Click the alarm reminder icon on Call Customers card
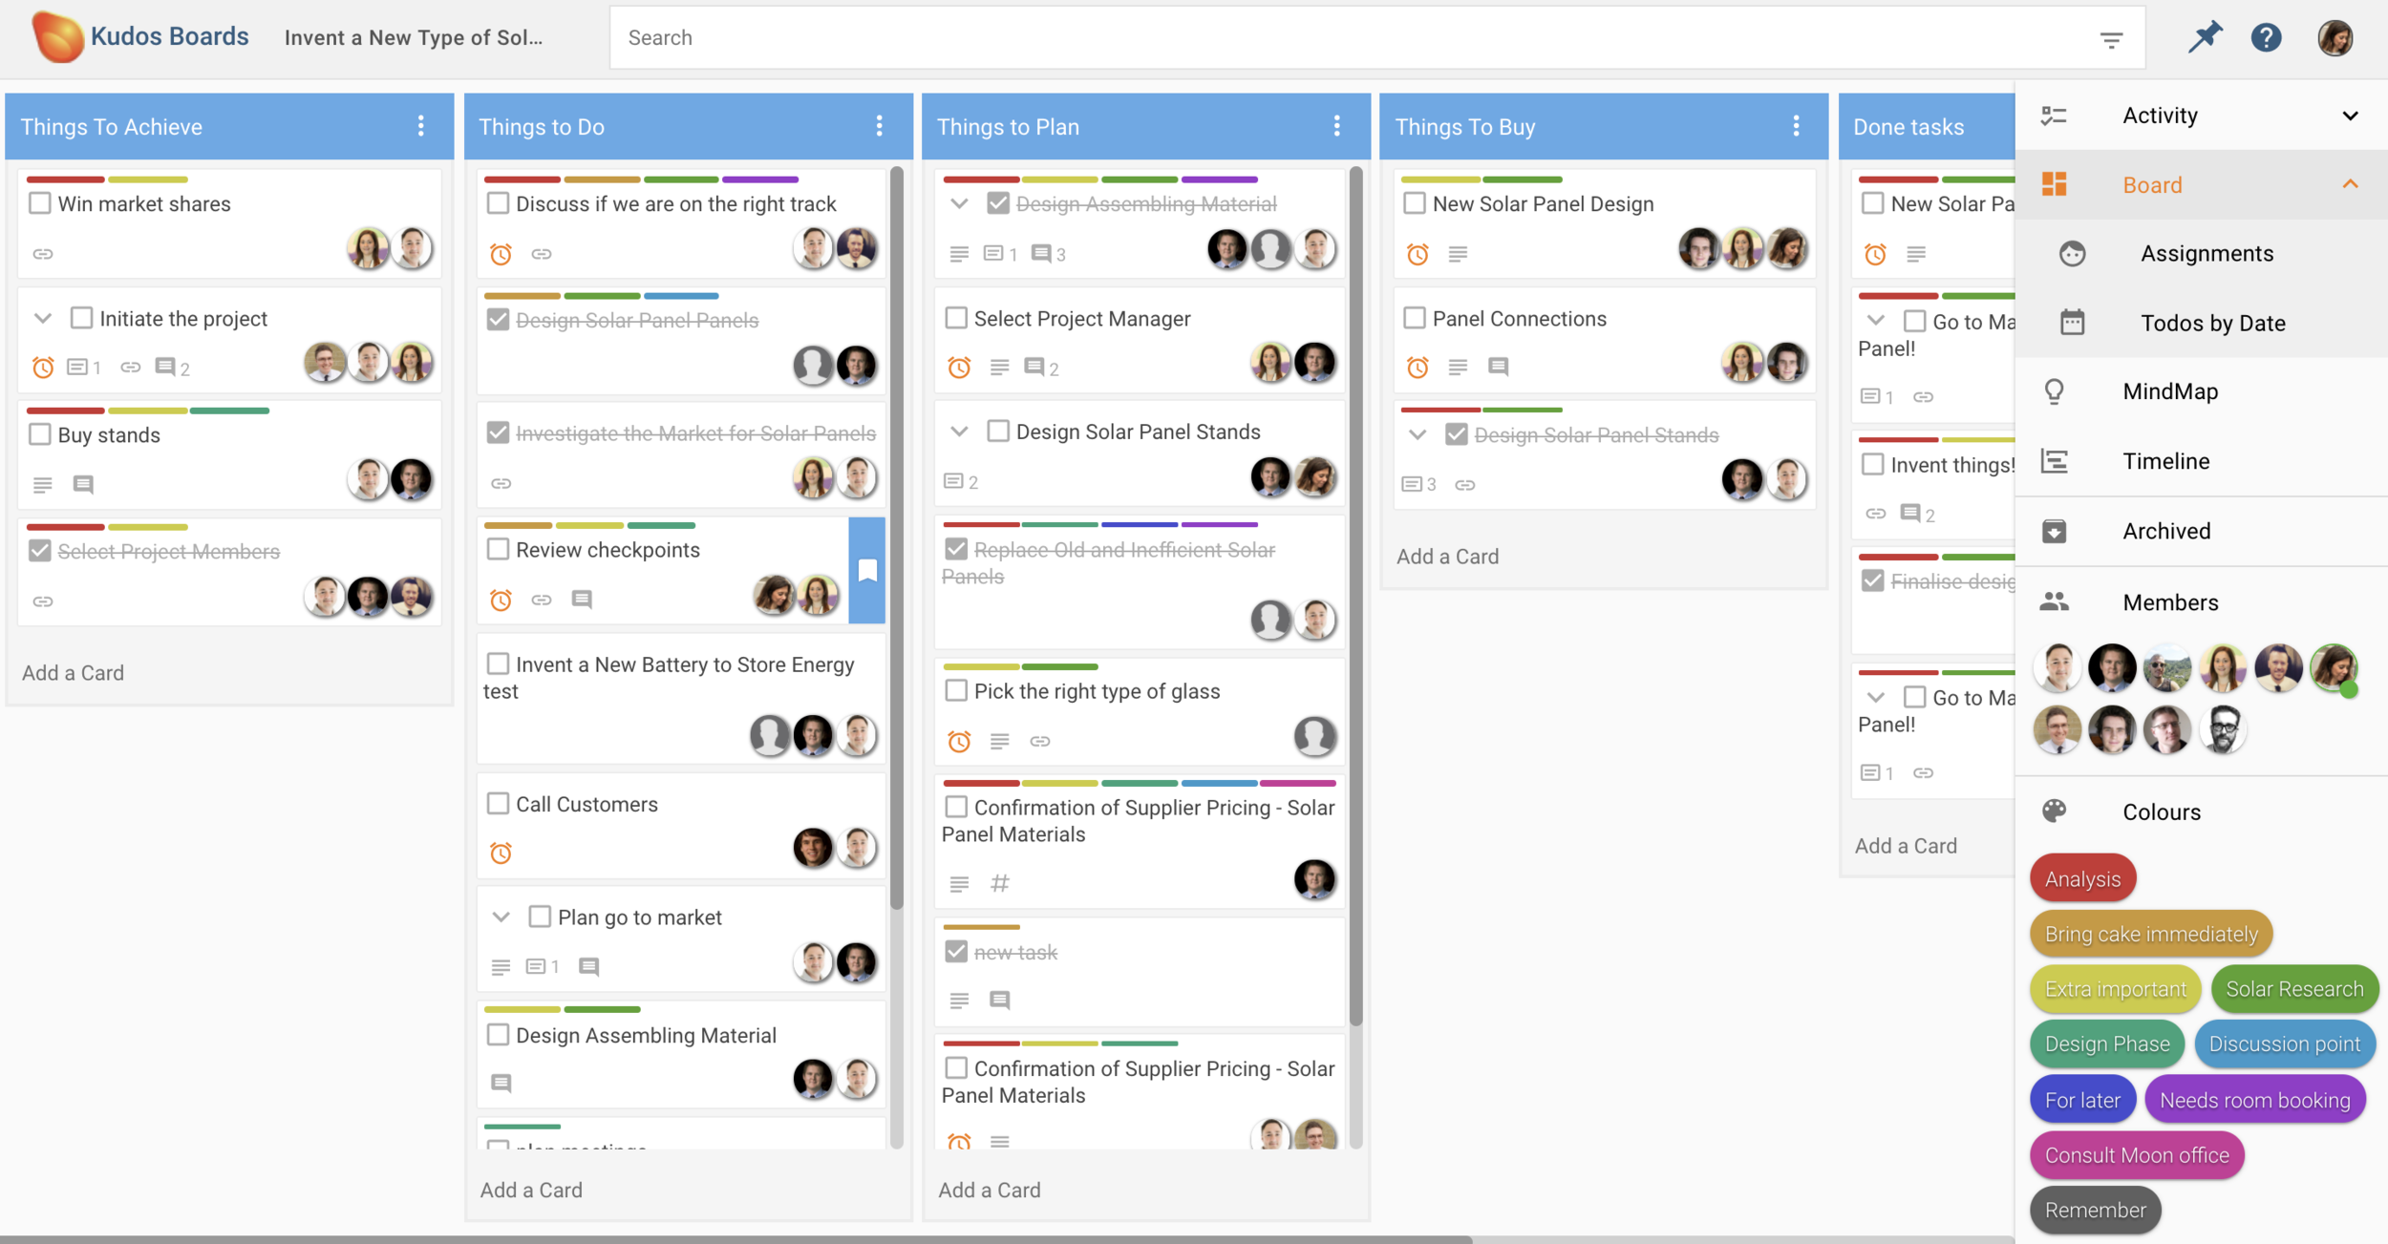This screenshot has height=1244, width=2388. (501, 853)
